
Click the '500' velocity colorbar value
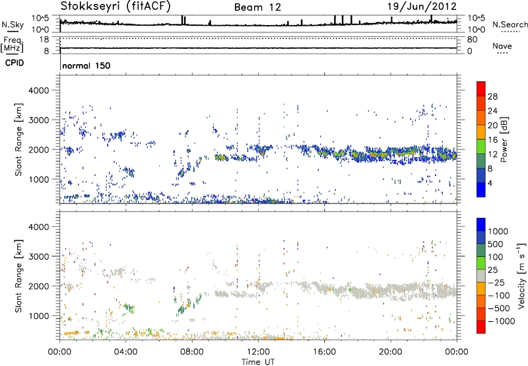click(495, 244)
